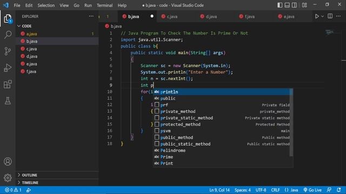Open editor More Actions ellipsis

(x=338, y=16)
